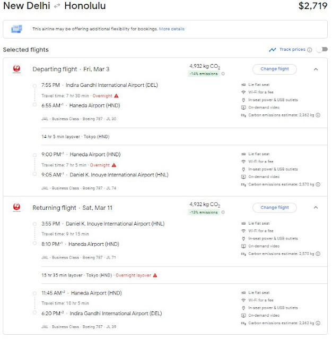The height and width of the screenshot is (339, 332).
Task: Click the JAL logo on departing flight
Action: (16, 69)
